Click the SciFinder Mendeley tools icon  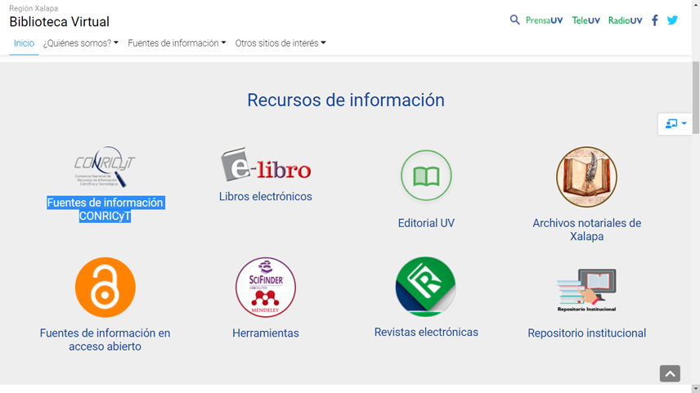[266, 288]
